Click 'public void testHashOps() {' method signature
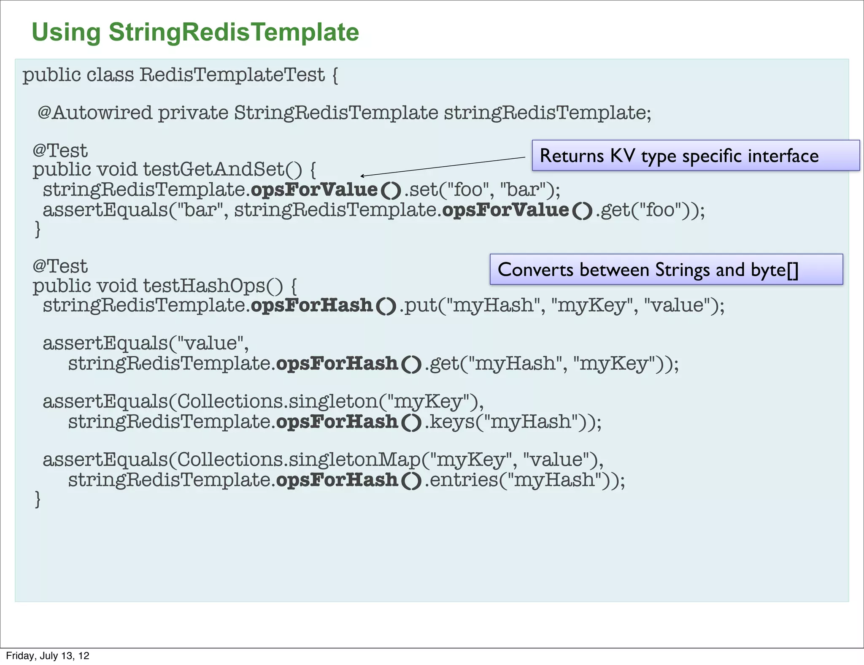This screenshot has width=864, height=665. (165, 286)
